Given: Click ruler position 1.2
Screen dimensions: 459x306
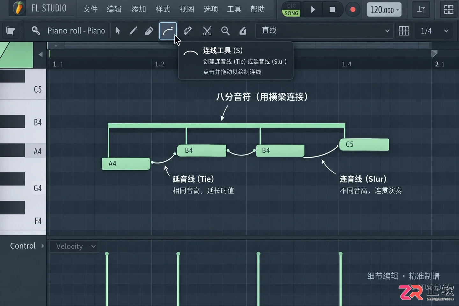Looking at the screenshot, I should coord(159,64).
